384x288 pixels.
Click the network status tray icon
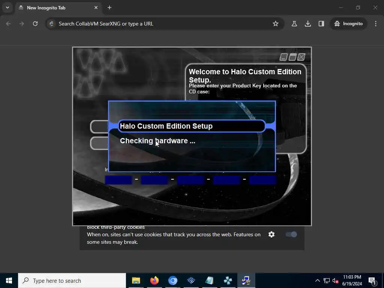[327, 280]
